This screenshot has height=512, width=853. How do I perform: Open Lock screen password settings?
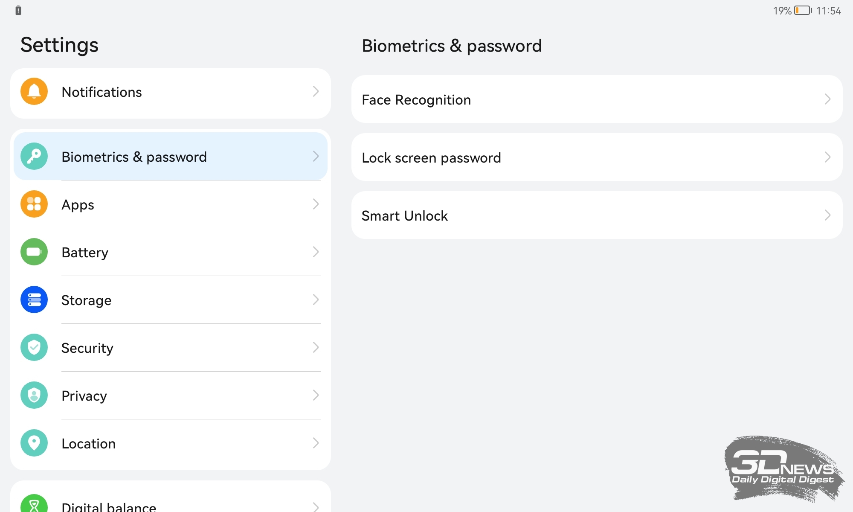[597, 157]
